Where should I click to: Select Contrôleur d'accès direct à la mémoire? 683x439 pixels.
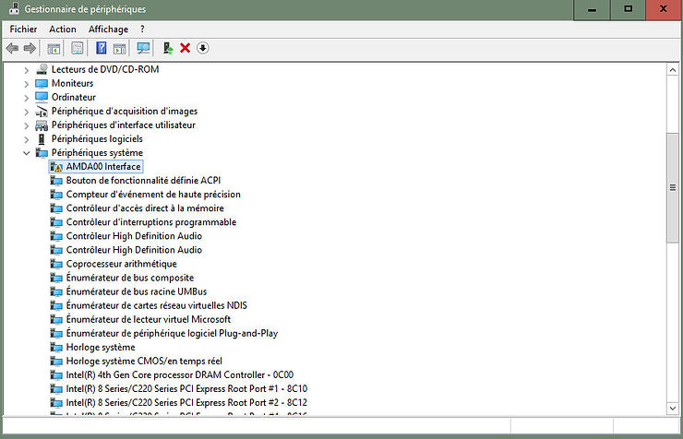[x=145, y=208]
